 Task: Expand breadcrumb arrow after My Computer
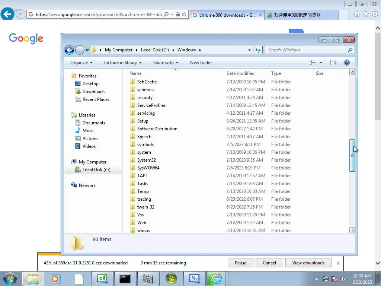[x=137, y=50]
